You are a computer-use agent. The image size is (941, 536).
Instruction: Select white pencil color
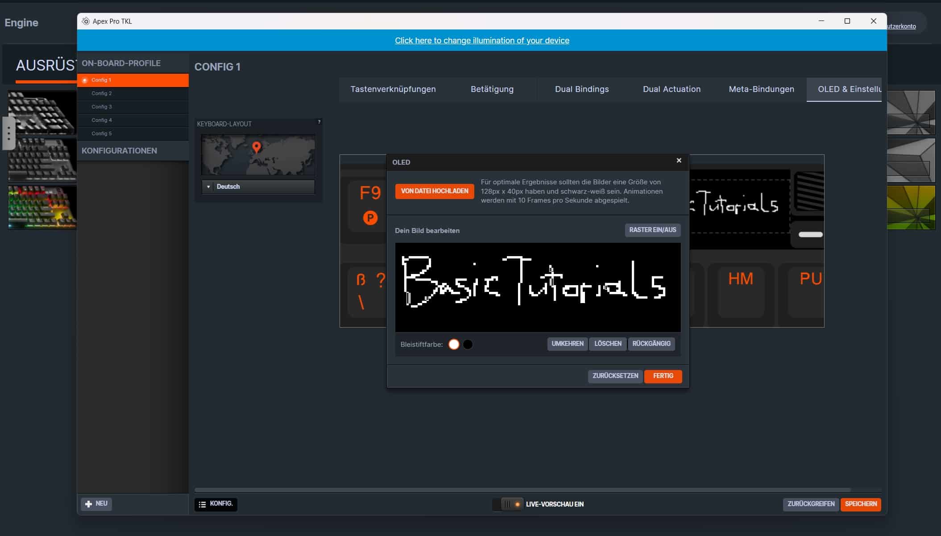pyautogui.click(x=454, y=345)
